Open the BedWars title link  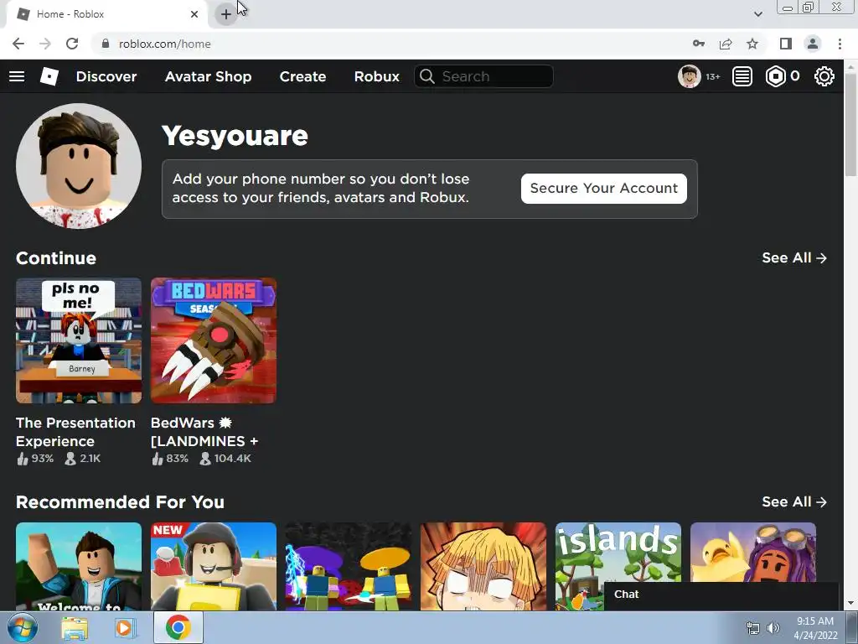pos(204,432)
